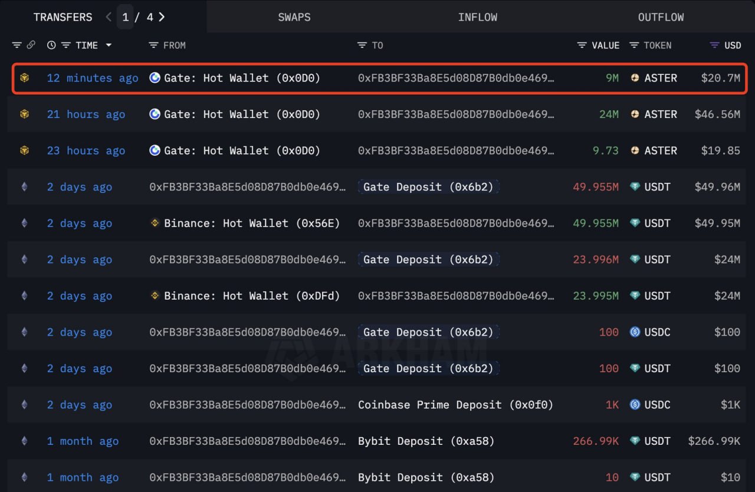Open the Coinbase Prime Deposit (0x0f0) address
Viewport: 755px width, 492px height.
(x=455, y=405)
